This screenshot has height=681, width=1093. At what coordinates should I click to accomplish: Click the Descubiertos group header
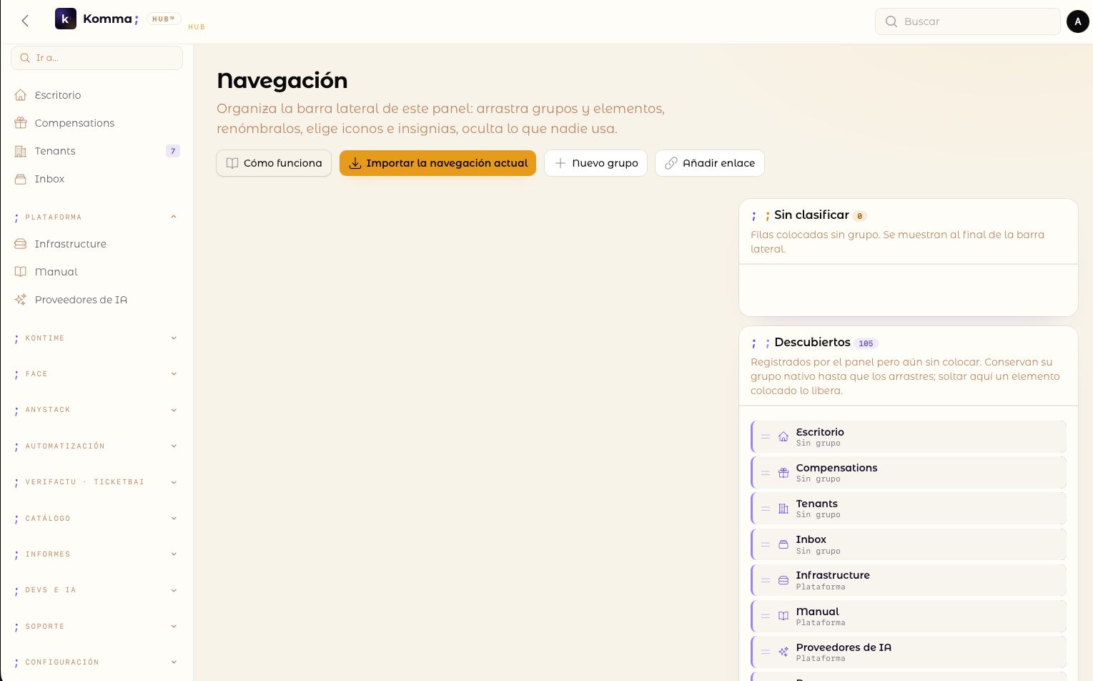tap(908, 366)
